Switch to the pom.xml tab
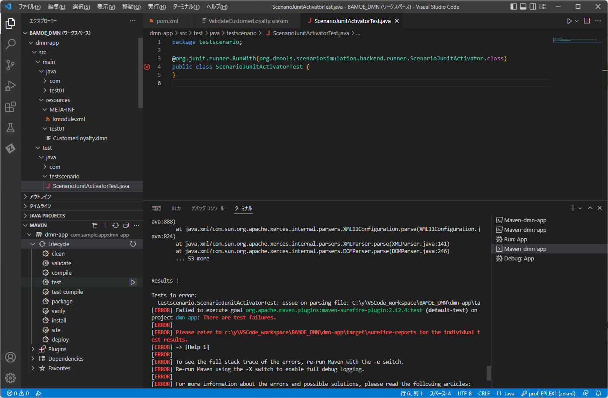 coord(167,21)
